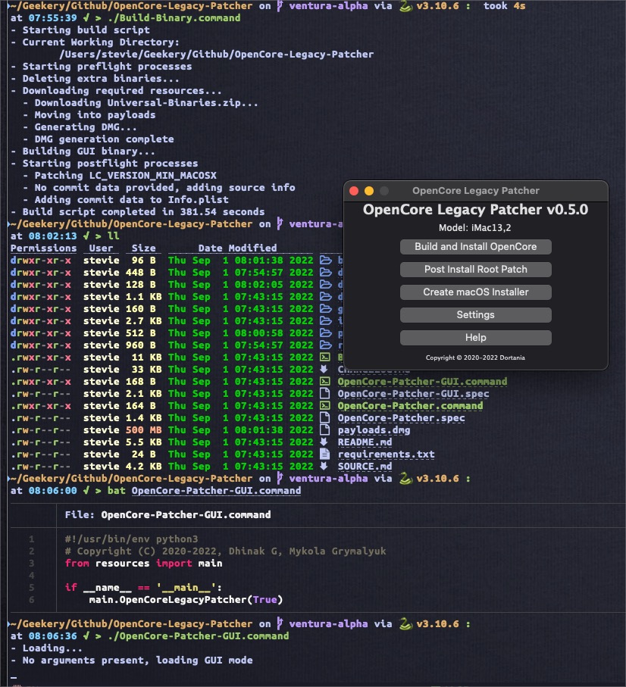
Task: Click the folder icon in the 1.1 KB row
Action: click(x=325, y=297)
